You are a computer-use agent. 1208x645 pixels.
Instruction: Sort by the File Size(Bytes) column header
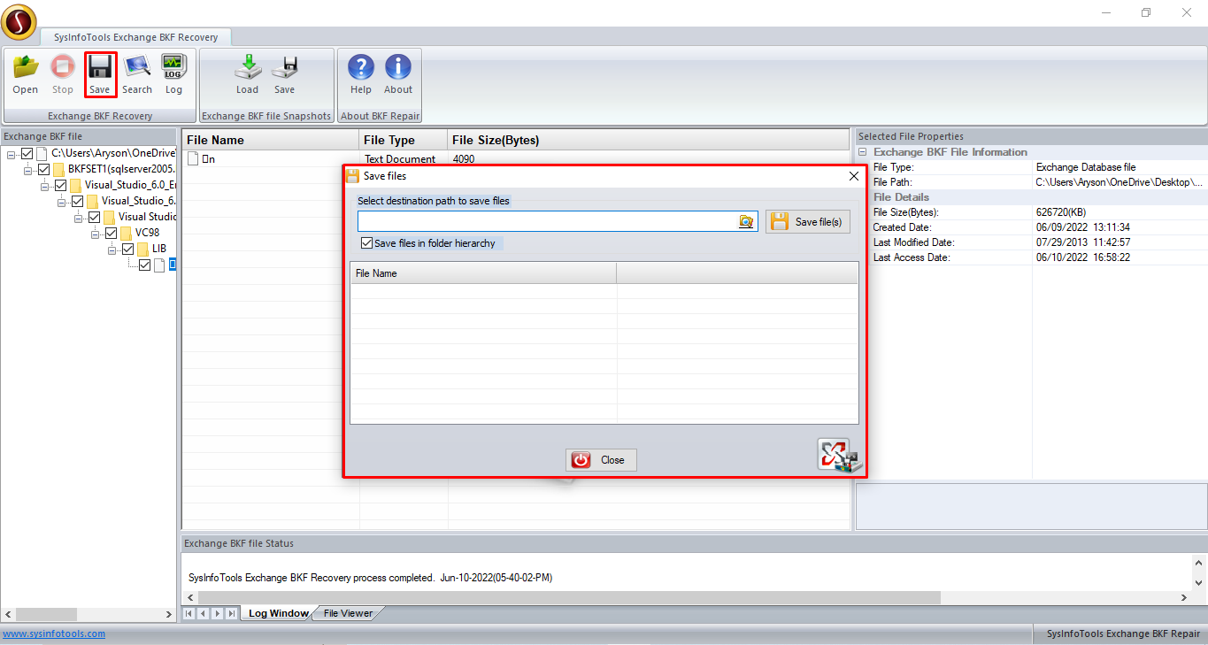649,140
